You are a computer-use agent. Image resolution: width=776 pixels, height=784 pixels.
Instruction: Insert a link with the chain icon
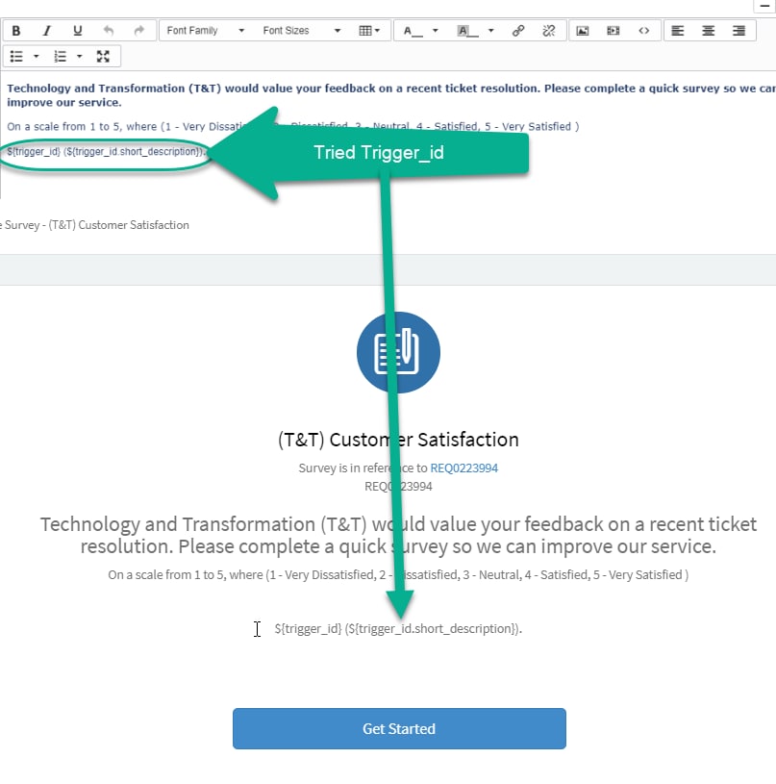(x=518, y=31)
